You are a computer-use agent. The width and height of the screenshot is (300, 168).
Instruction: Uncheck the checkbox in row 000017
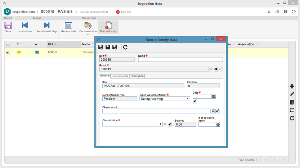pyautogui.click(x=8, y=52)
